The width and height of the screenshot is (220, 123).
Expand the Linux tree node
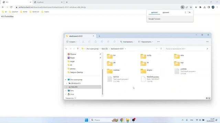tap(66, 94)
